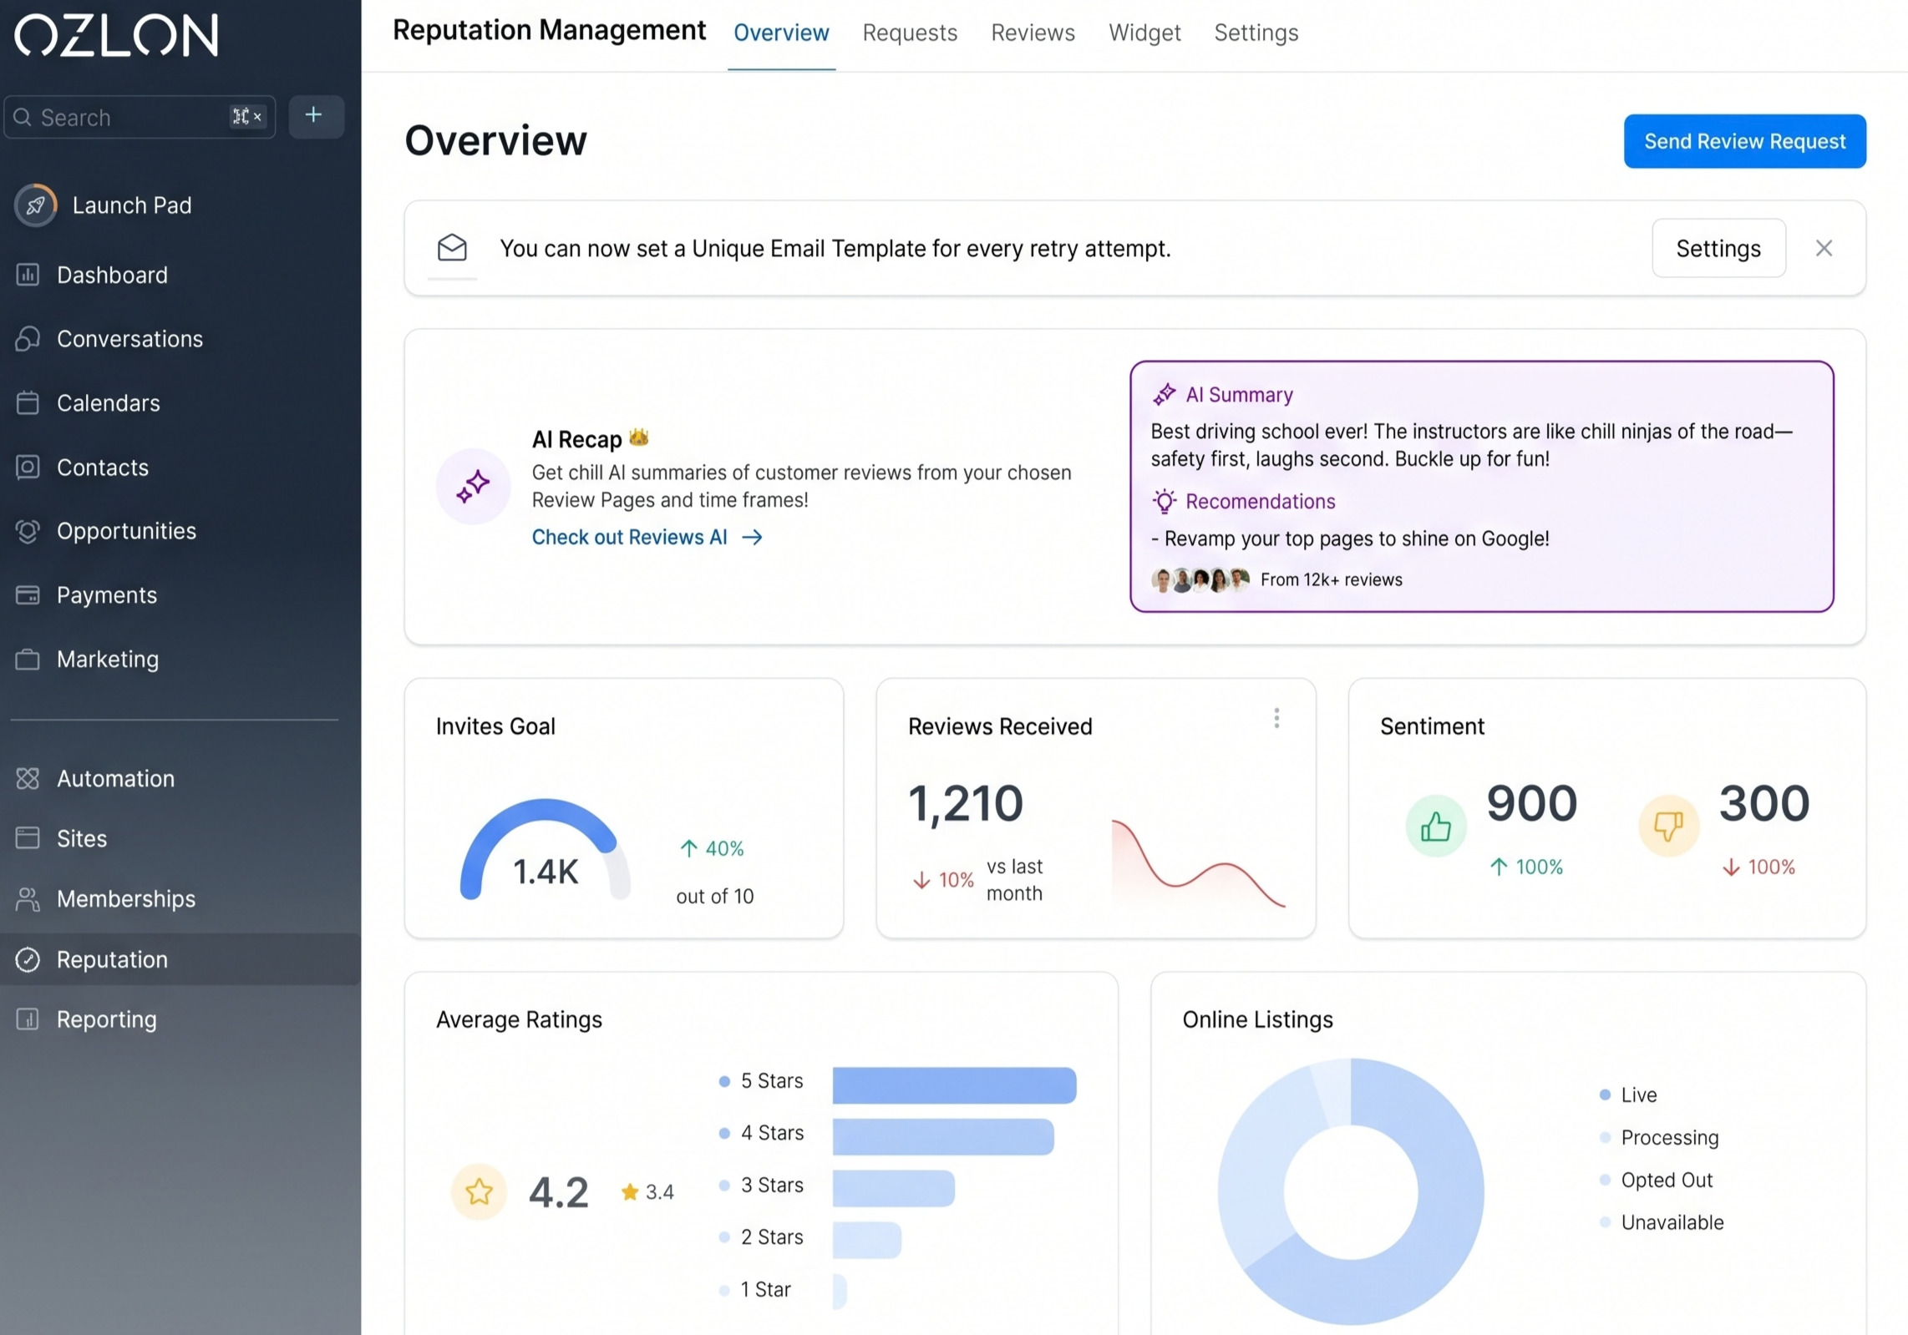Open the Calendars section
Viewport: 1908px width, 1335px height.
(x=88, y=403)
